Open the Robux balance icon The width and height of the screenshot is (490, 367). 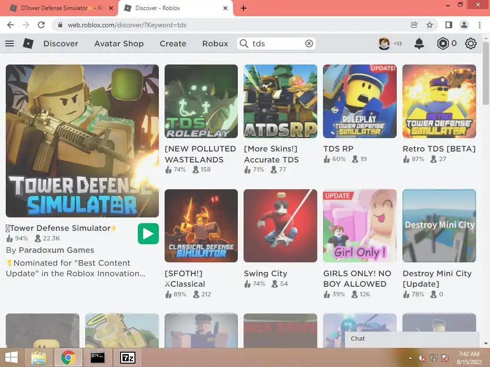(x=443, y=43)
